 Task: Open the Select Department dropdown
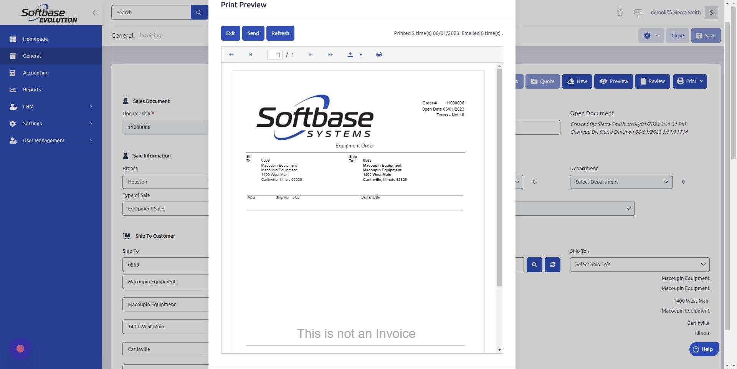[621, 182]
